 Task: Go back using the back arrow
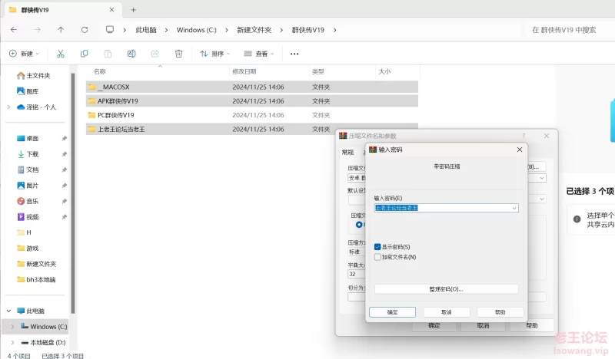coord(14,30)
